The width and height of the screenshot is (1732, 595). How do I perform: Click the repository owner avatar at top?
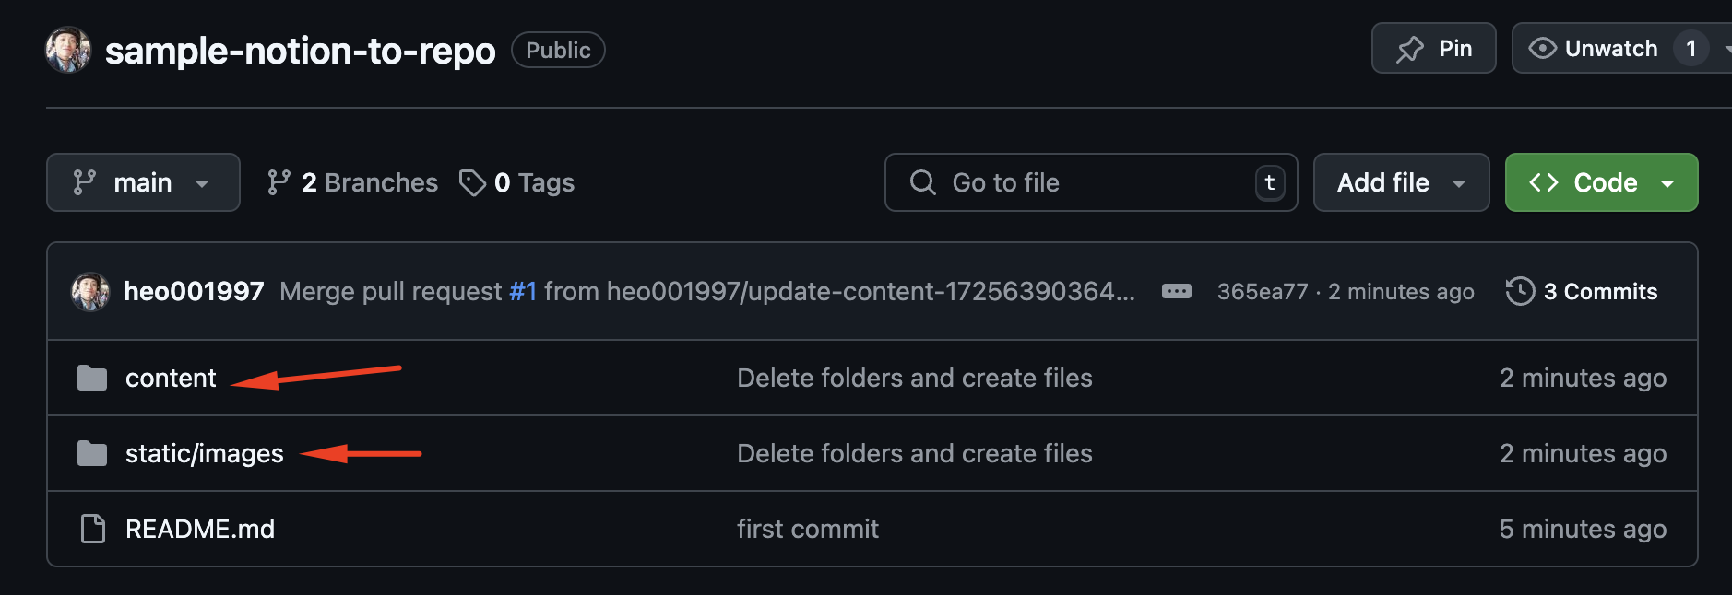pos(68,50)
